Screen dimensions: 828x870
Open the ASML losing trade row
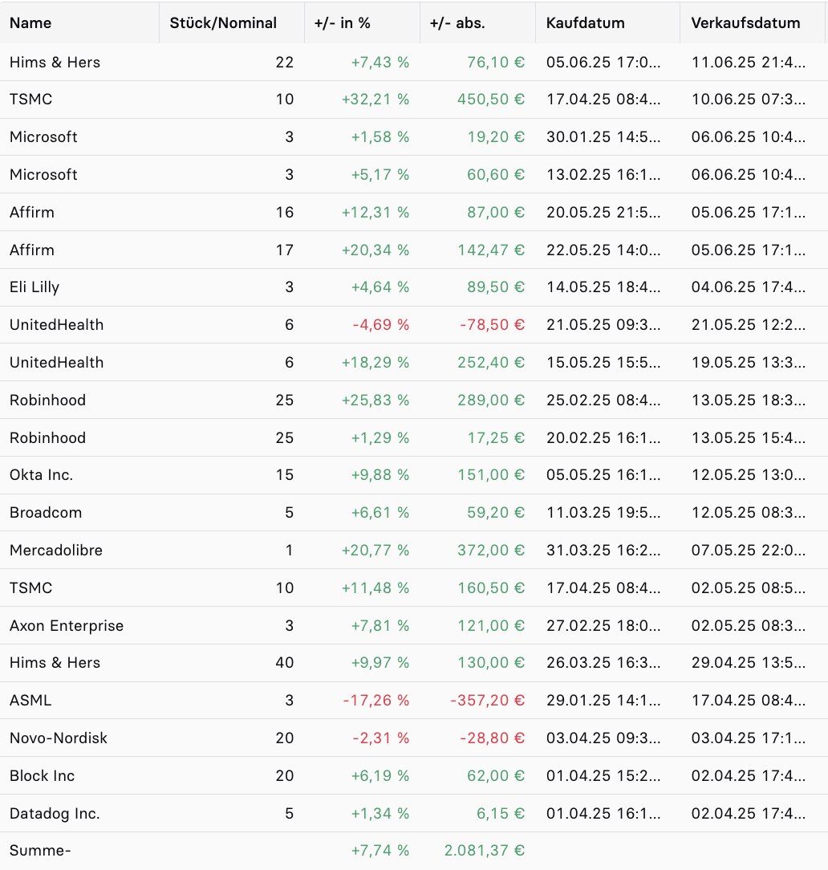click(x=414, y=700)
